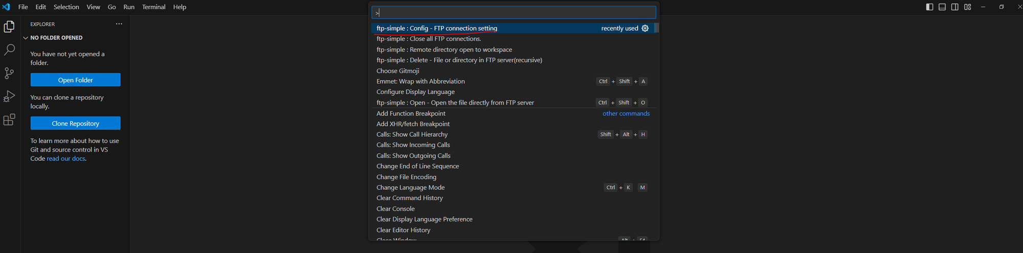Run ftp-simple Open file from FTP server
Screen dimensions: 1023x253
coord(513,103)
